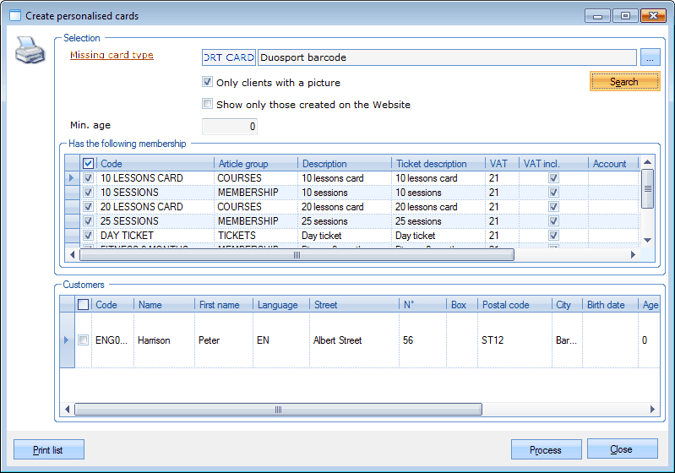
Task: Click the Process button
Action: coord(546,450)
